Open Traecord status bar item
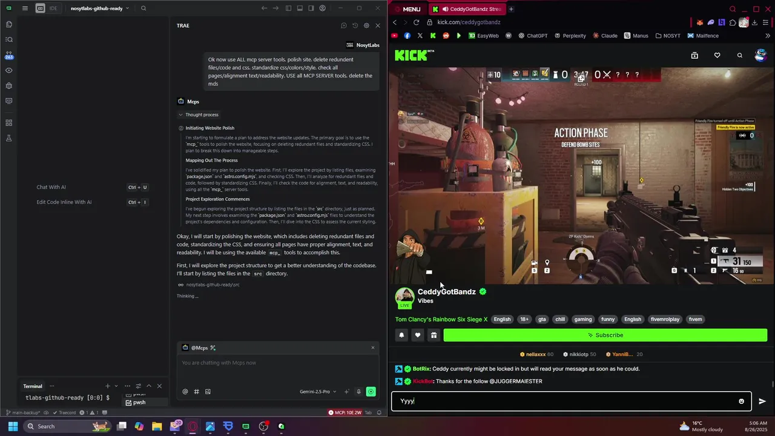The height and width of the screenshot is (436, 775). point(63,412)
